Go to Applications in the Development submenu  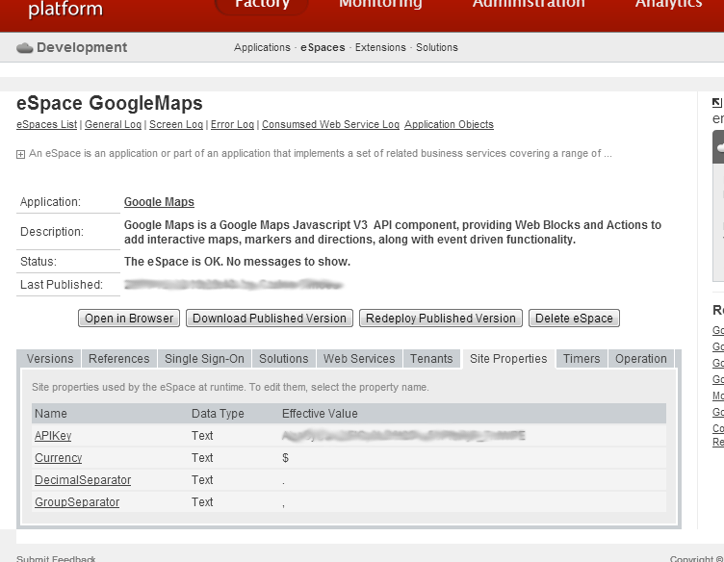(x=262, y=47)
